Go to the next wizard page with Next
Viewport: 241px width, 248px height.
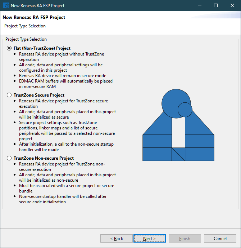(x=149, y=239)
